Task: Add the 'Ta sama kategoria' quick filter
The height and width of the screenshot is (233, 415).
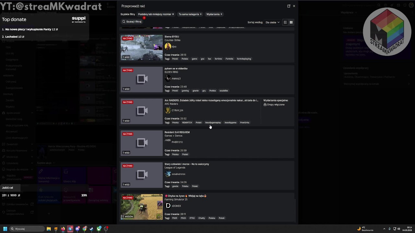Action: click(190, 14)
